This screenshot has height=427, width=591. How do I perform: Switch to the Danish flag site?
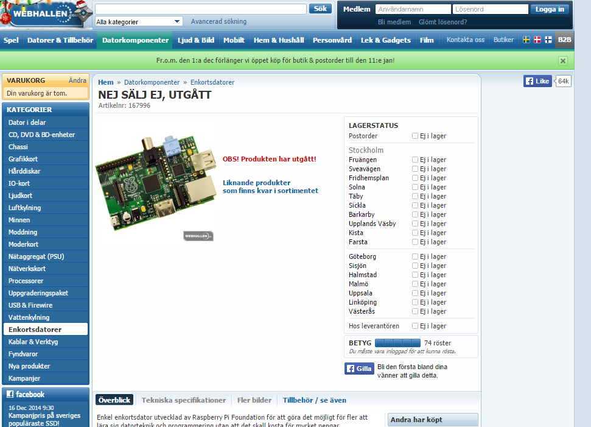tap(537, 40)
